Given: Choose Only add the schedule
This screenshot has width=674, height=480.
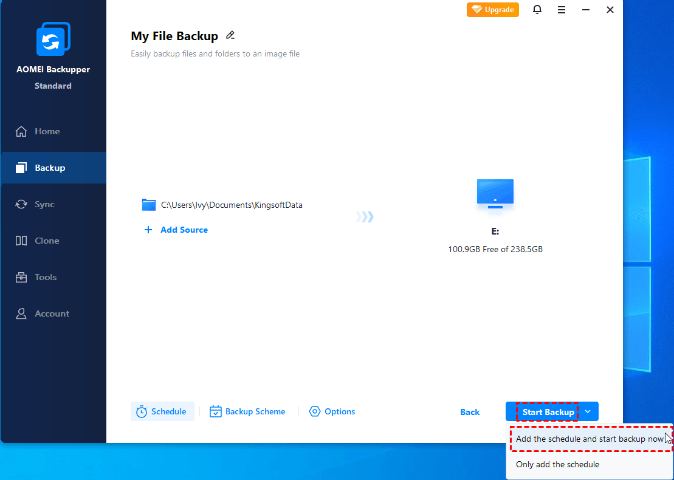Looking at the screenshot, I should [557, 464].
